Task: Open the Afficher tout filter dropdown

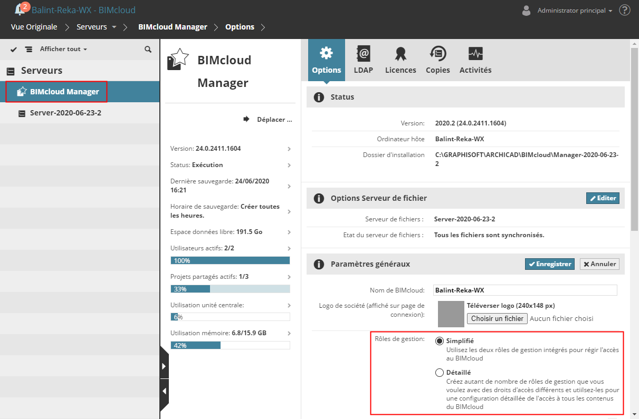Action: pyautogui.click(x=63, y=49)
